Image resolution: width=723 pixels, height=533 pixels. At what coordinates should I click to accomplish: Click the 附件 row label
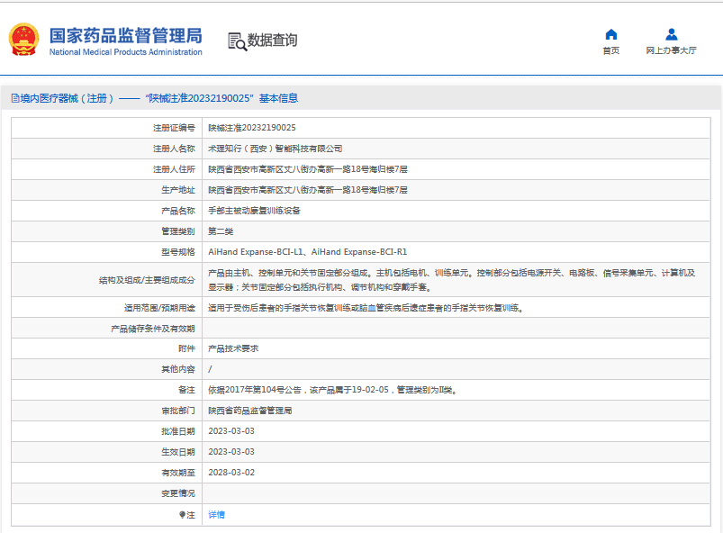[186, 348]
